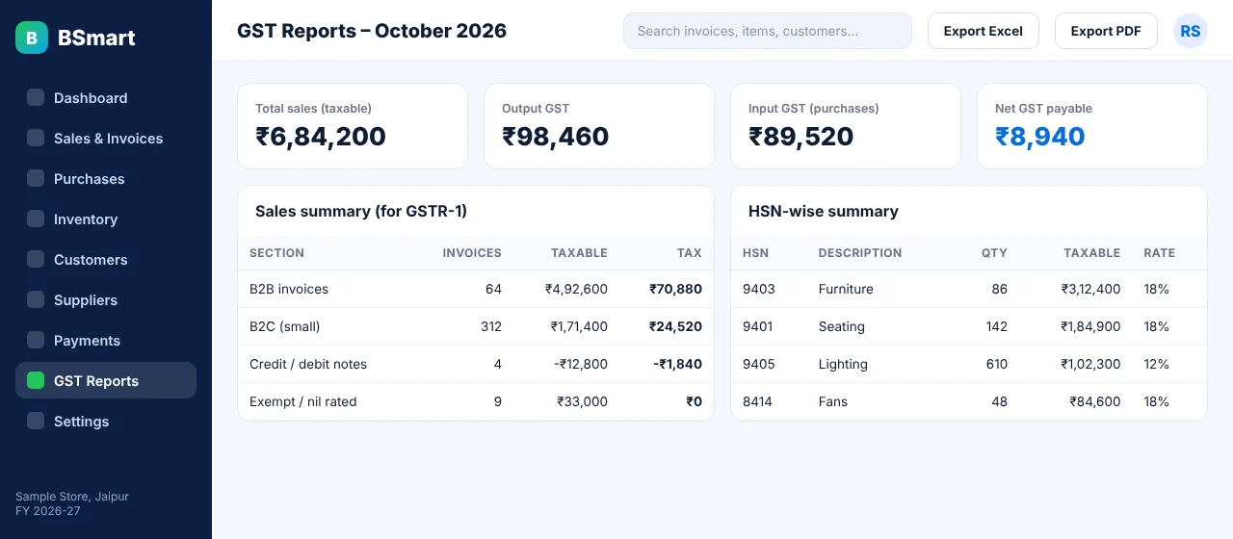1233x539 pixels.
Task: Go to Payments
Action: (x=106, y=341)
